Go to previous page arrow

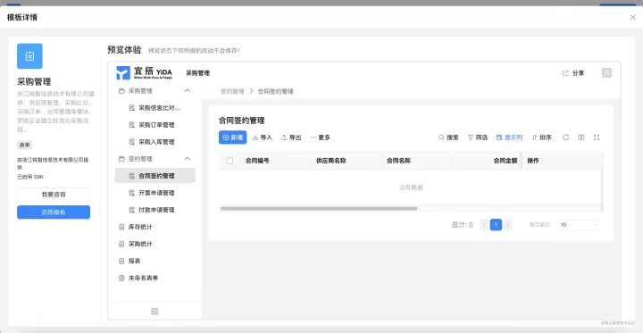point(484,225)
